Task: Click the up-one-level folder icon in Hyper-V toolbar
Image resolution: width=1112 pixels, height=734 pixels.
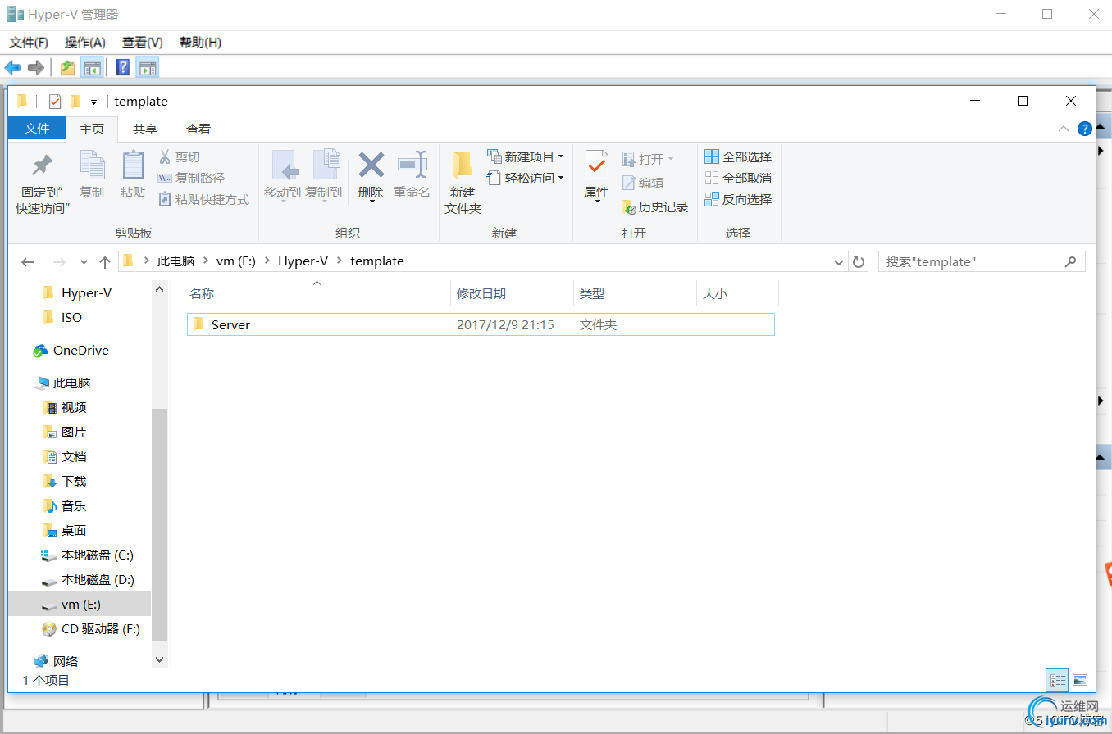Action: point(68,68)
